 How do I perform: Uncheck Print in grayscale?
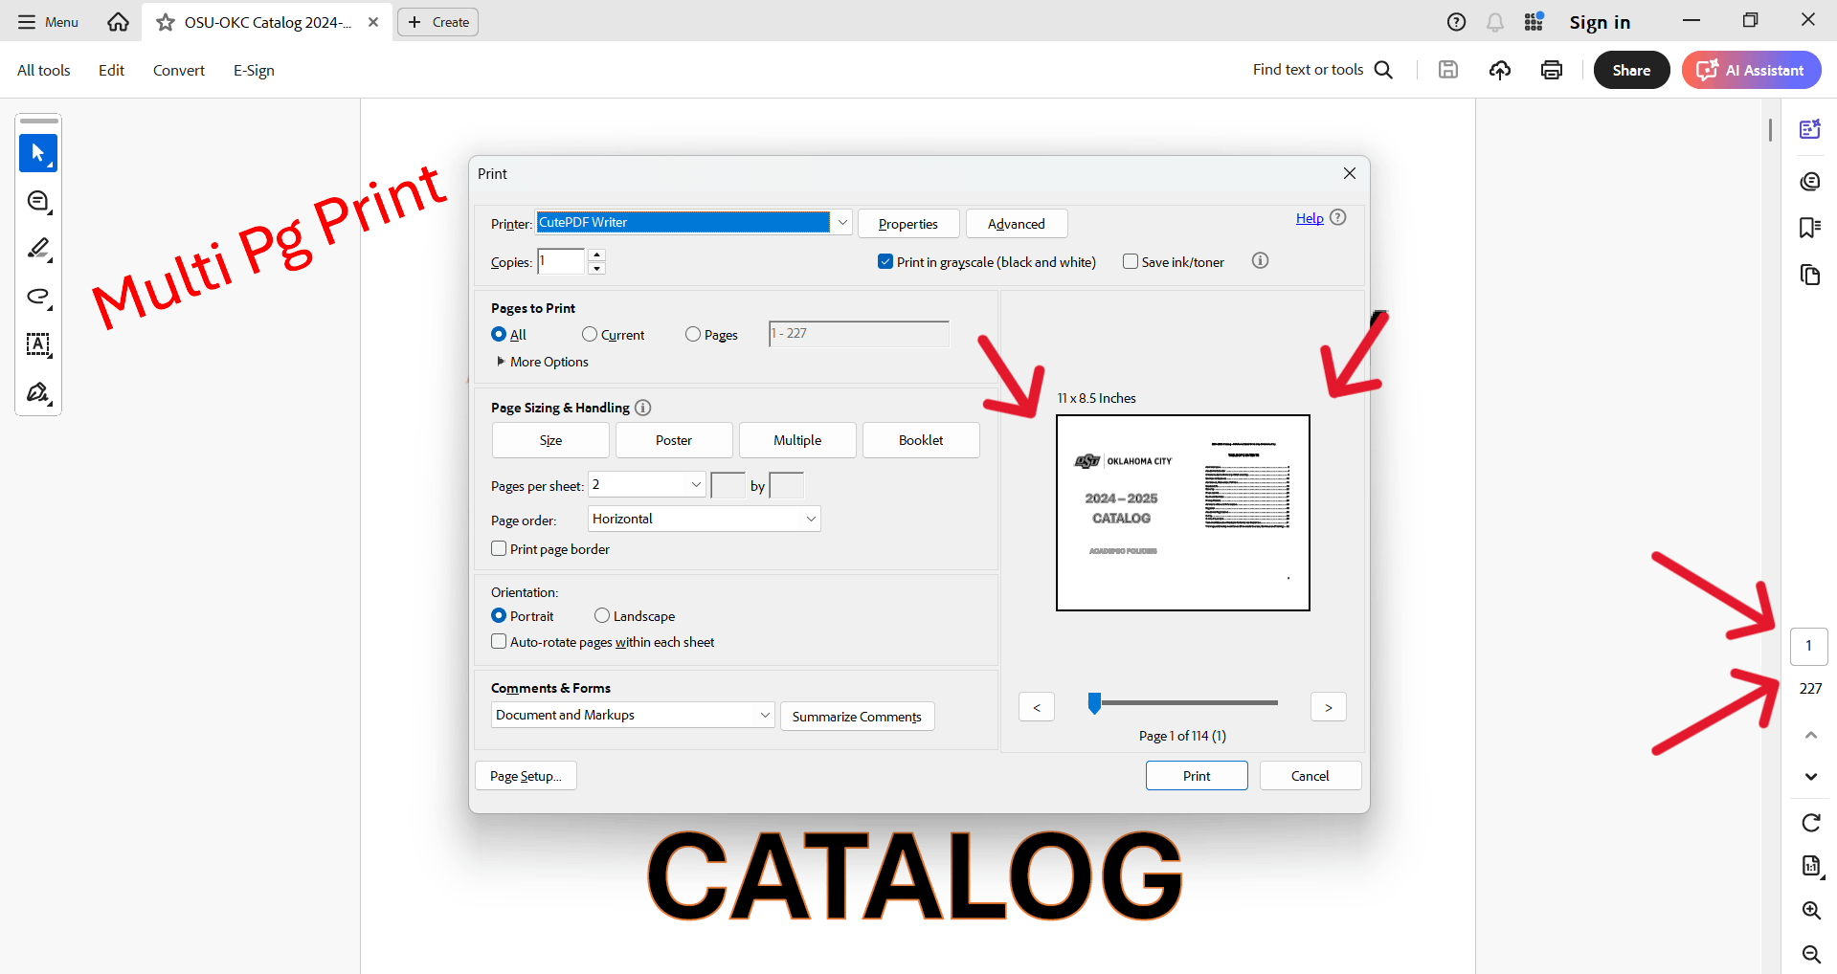pyautogui.click(x=885, y=260)
